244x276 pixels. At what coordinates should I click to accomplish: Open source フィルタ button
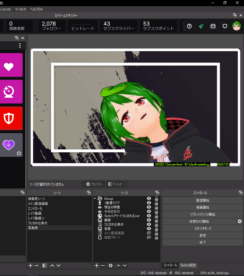click(x=115, y=184)
